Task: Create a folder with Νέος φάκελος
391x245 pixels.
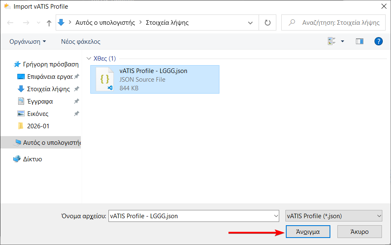Action: tap(80, 41)
